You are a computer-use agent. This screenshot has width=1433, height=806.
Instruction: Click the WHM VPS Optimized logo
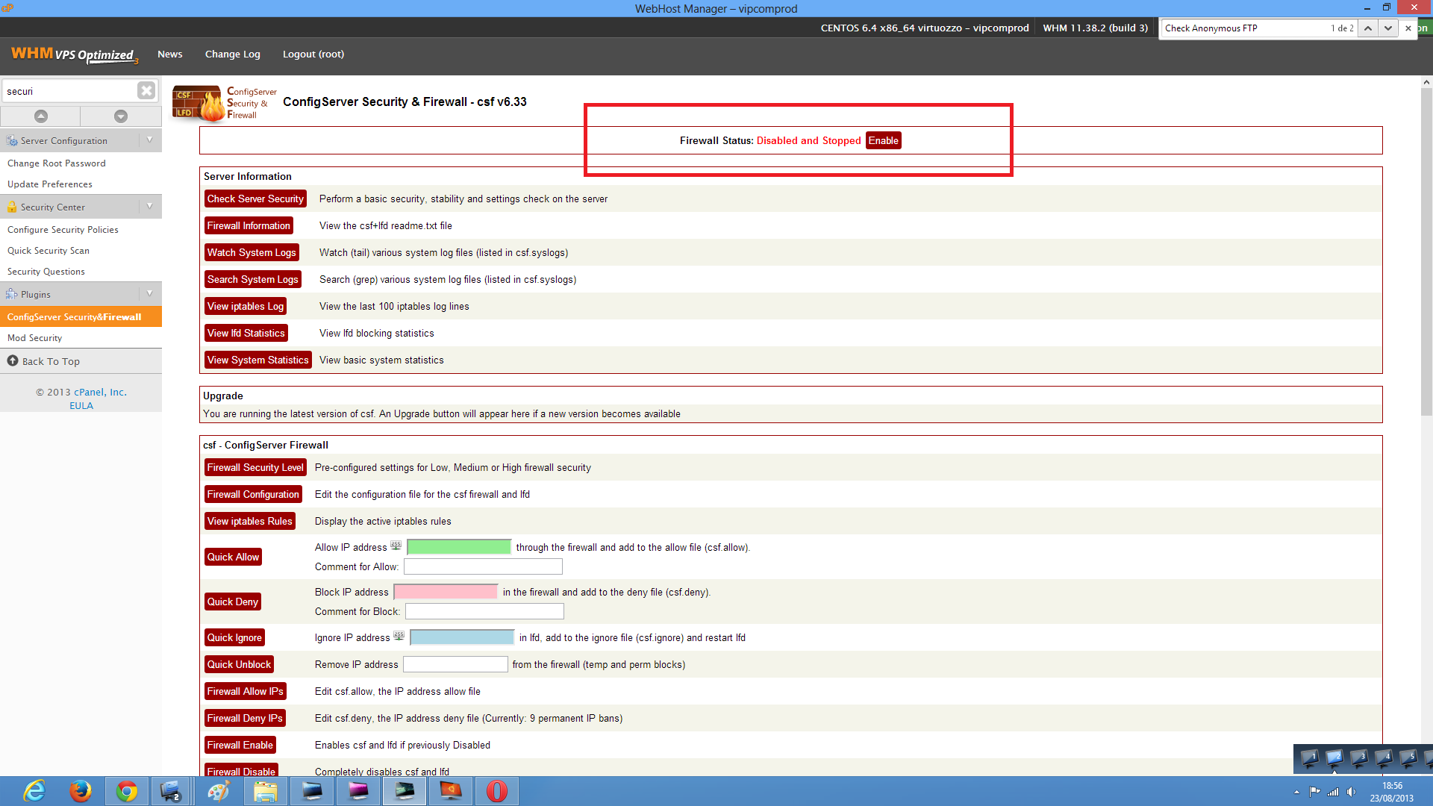[74, 54]
